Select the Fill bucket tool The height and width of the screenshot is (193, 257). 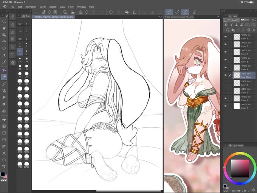[4, 119]
